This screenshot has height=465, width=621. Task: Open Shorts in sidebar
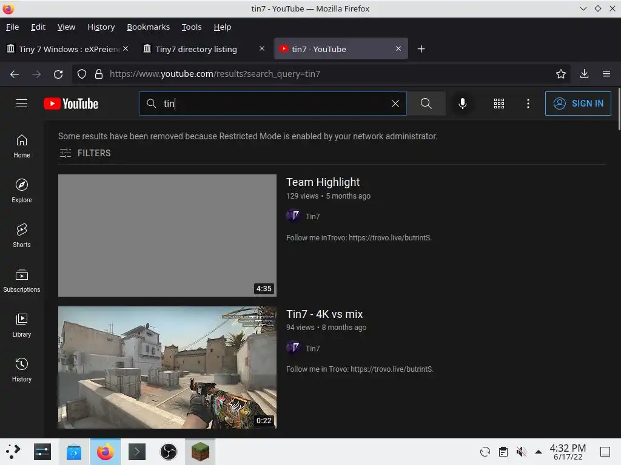point(22,236)
